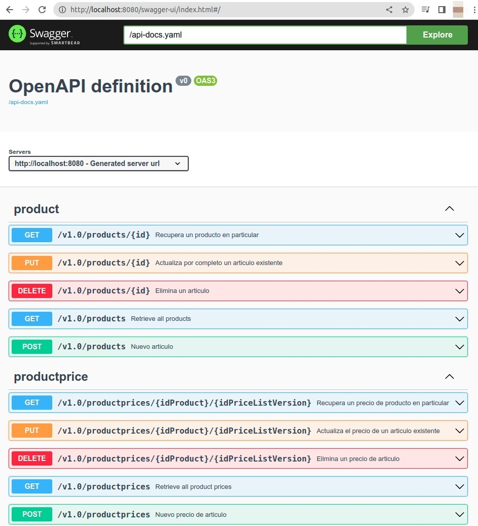Screen dimensions: 478x526
Task: Click the Explore button
Action: pos(437,35)
